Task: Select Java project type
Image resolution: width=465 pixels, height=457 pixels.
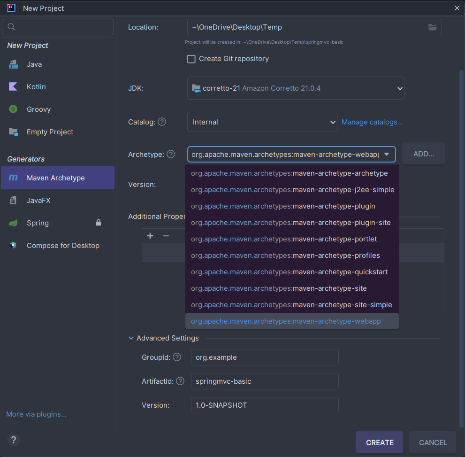Action: (x=58, y=64)
